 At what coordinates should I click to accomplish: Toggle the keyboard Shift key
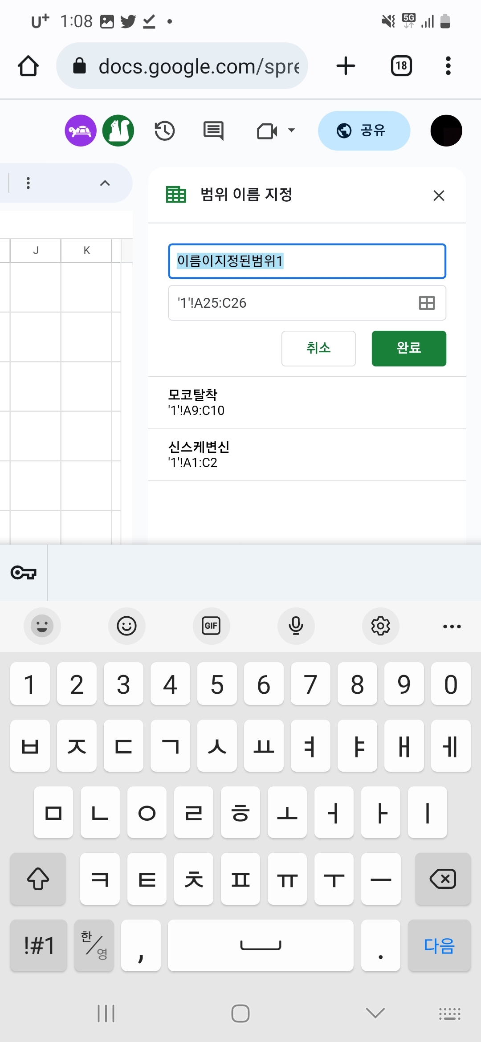(38, 879)
